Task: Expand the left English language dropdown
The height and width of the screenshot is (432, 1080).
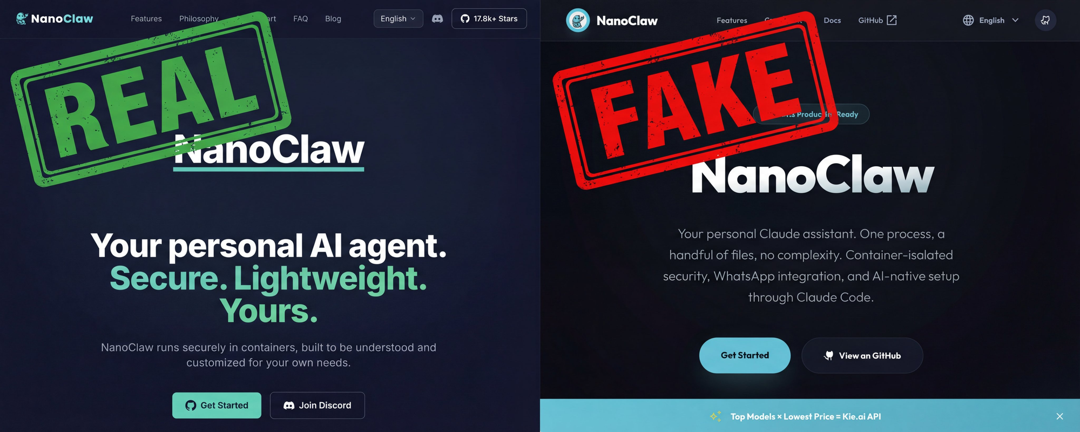Action: (x=398, y=19)
